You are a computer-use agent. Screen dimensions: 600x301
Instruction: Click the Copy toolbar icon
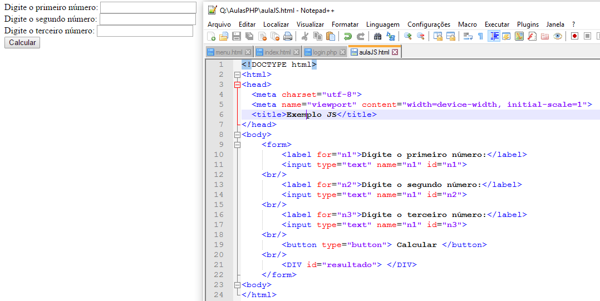pos(318,36)
